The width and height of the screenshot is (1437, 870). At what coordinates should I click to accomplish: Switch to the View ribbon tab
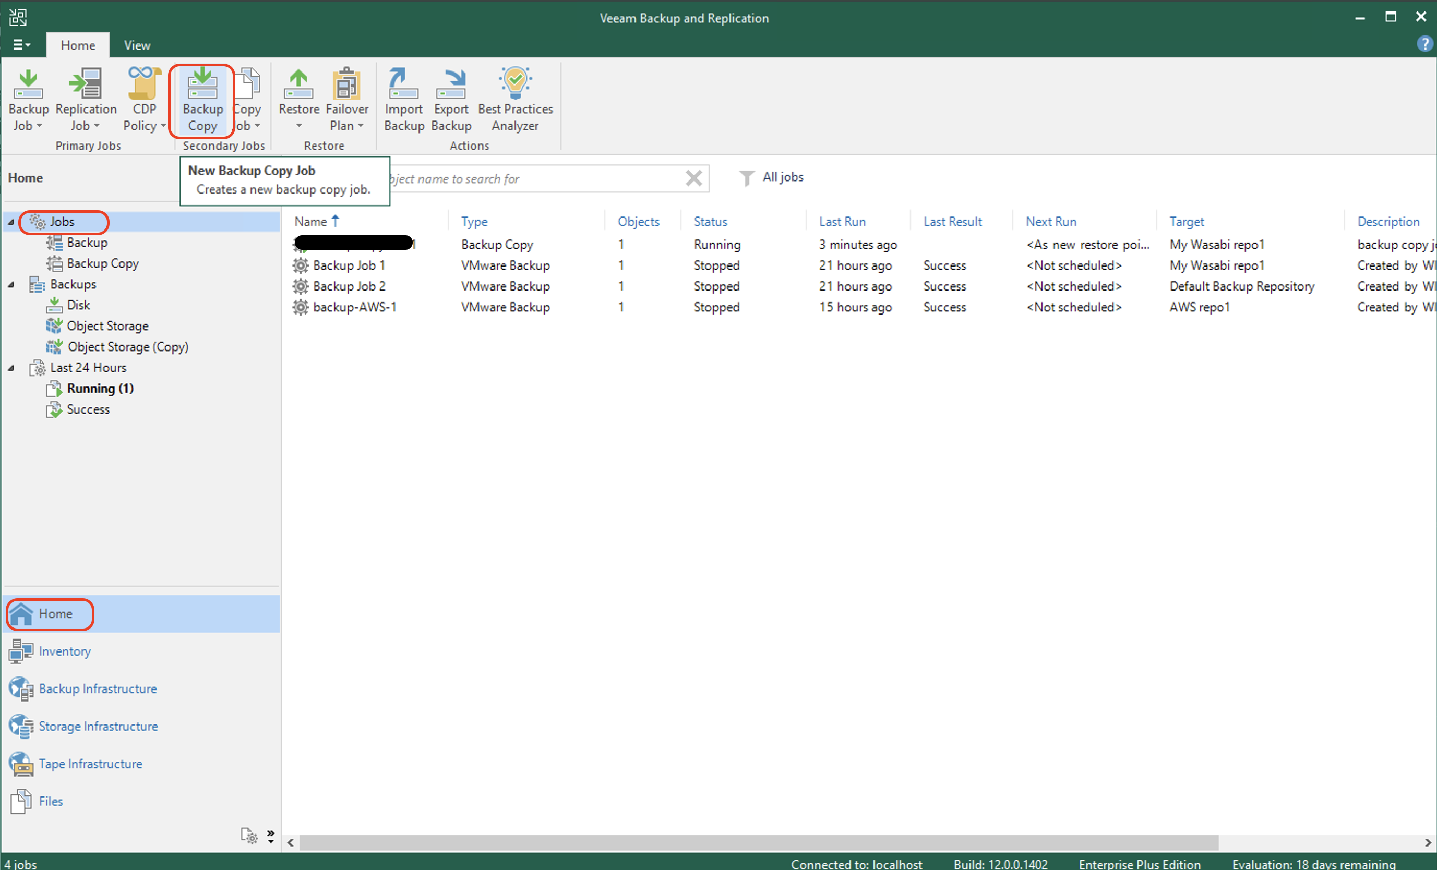(x=137, y=45)
